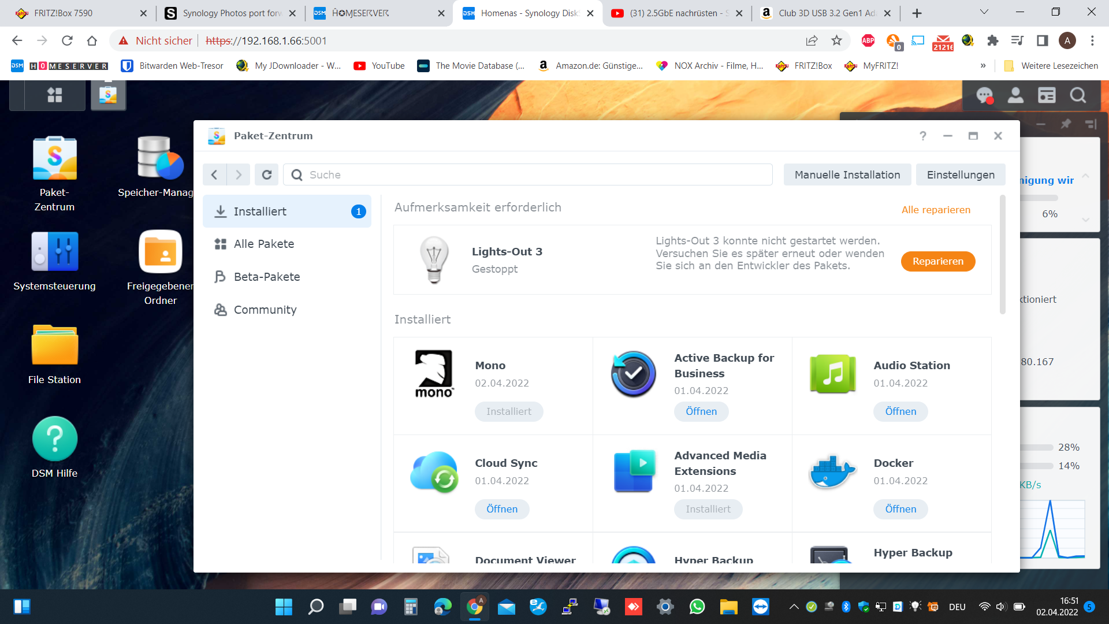
Task: Click the person icon in the DSM top bar
Action: [1015, 95]
